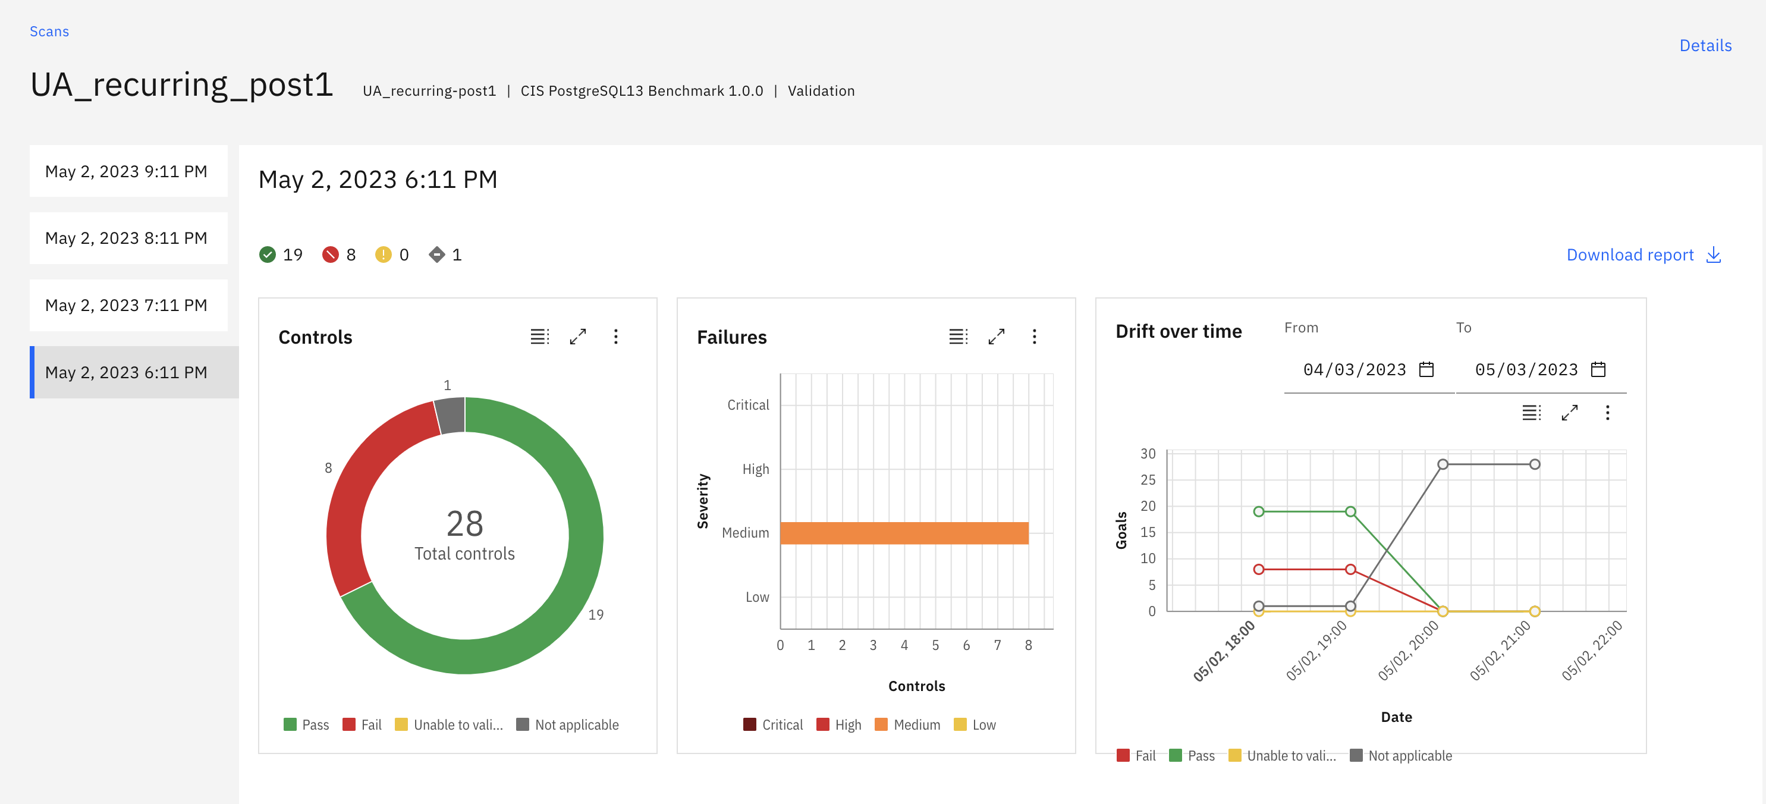The width and height of the screenshot is (1766, 804).
Task: Open the Details link
Action: point(1705,45)
